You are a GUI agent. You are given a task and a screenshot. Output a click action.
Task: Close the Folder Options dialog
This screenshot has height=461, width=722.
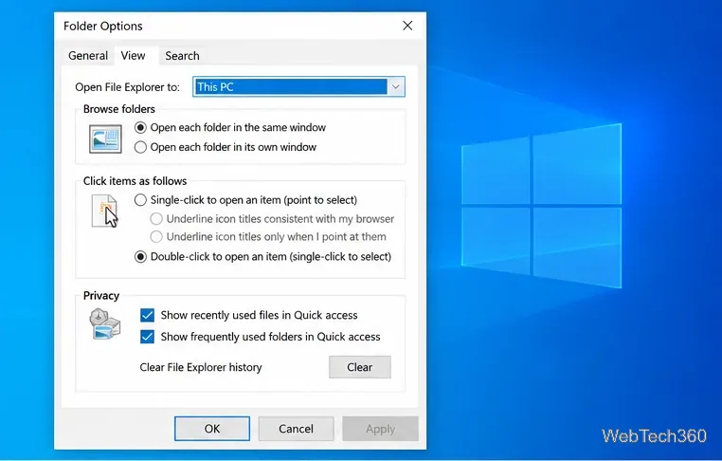[407, 26]
